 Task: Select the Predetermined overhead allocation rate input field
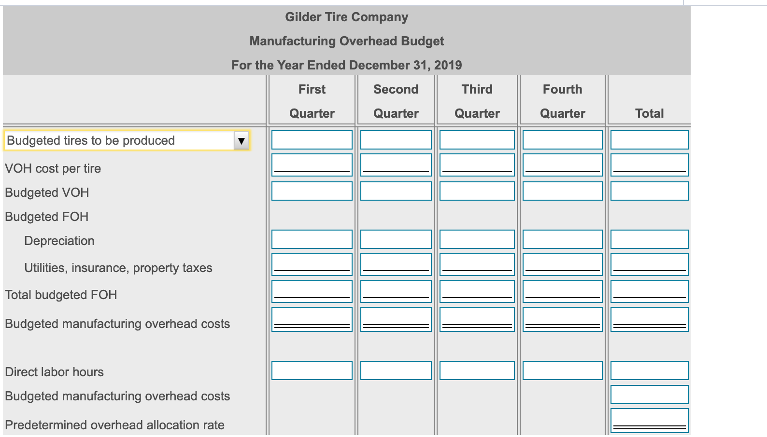(649, 419)
